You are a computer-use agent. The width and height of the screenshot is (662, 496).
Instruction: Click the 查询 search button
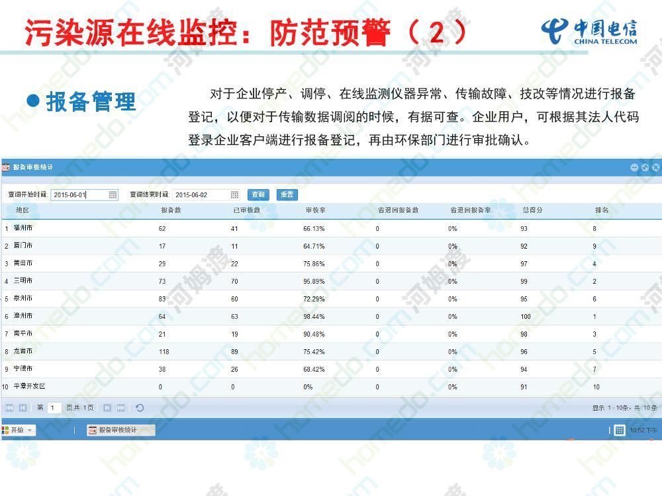[258, 194]
